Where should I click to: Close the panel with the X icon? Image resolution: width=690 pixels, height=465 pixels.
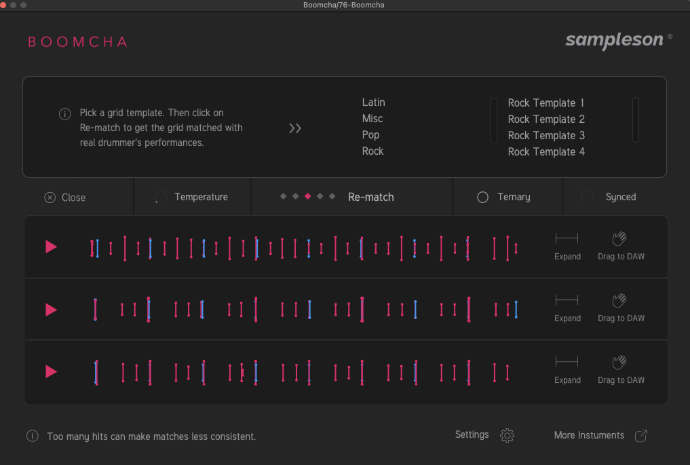coord(50,198)
